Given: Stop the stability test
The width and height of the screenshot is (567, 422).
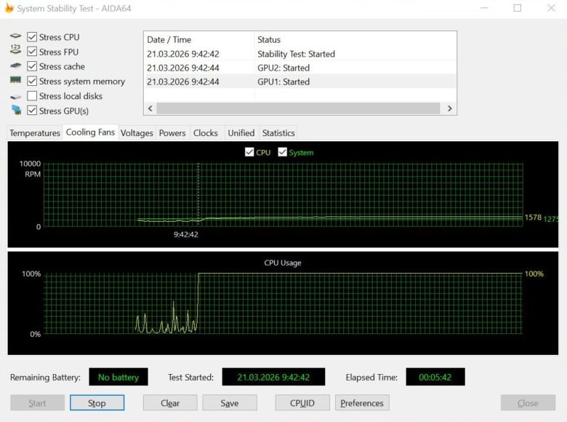Looking at the screenshot, I should pyautogui.click(x=97, y=403).
